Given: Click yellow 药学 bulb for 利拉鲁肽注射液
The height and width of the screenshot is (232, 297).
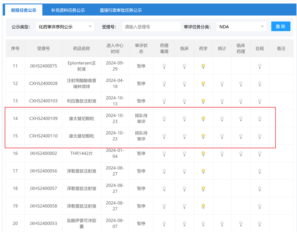Looking at the screenshot, I should tap(203, 101).
